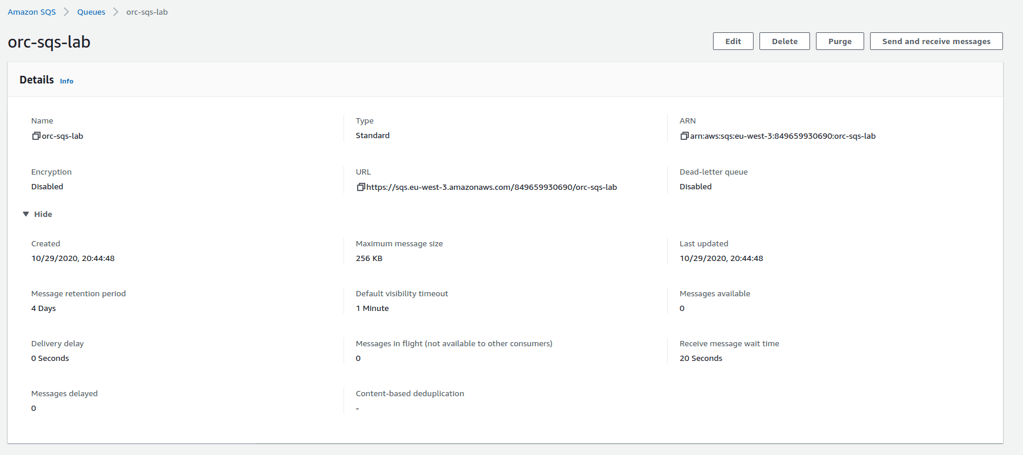Click the Type value Standard

point(372,135)
